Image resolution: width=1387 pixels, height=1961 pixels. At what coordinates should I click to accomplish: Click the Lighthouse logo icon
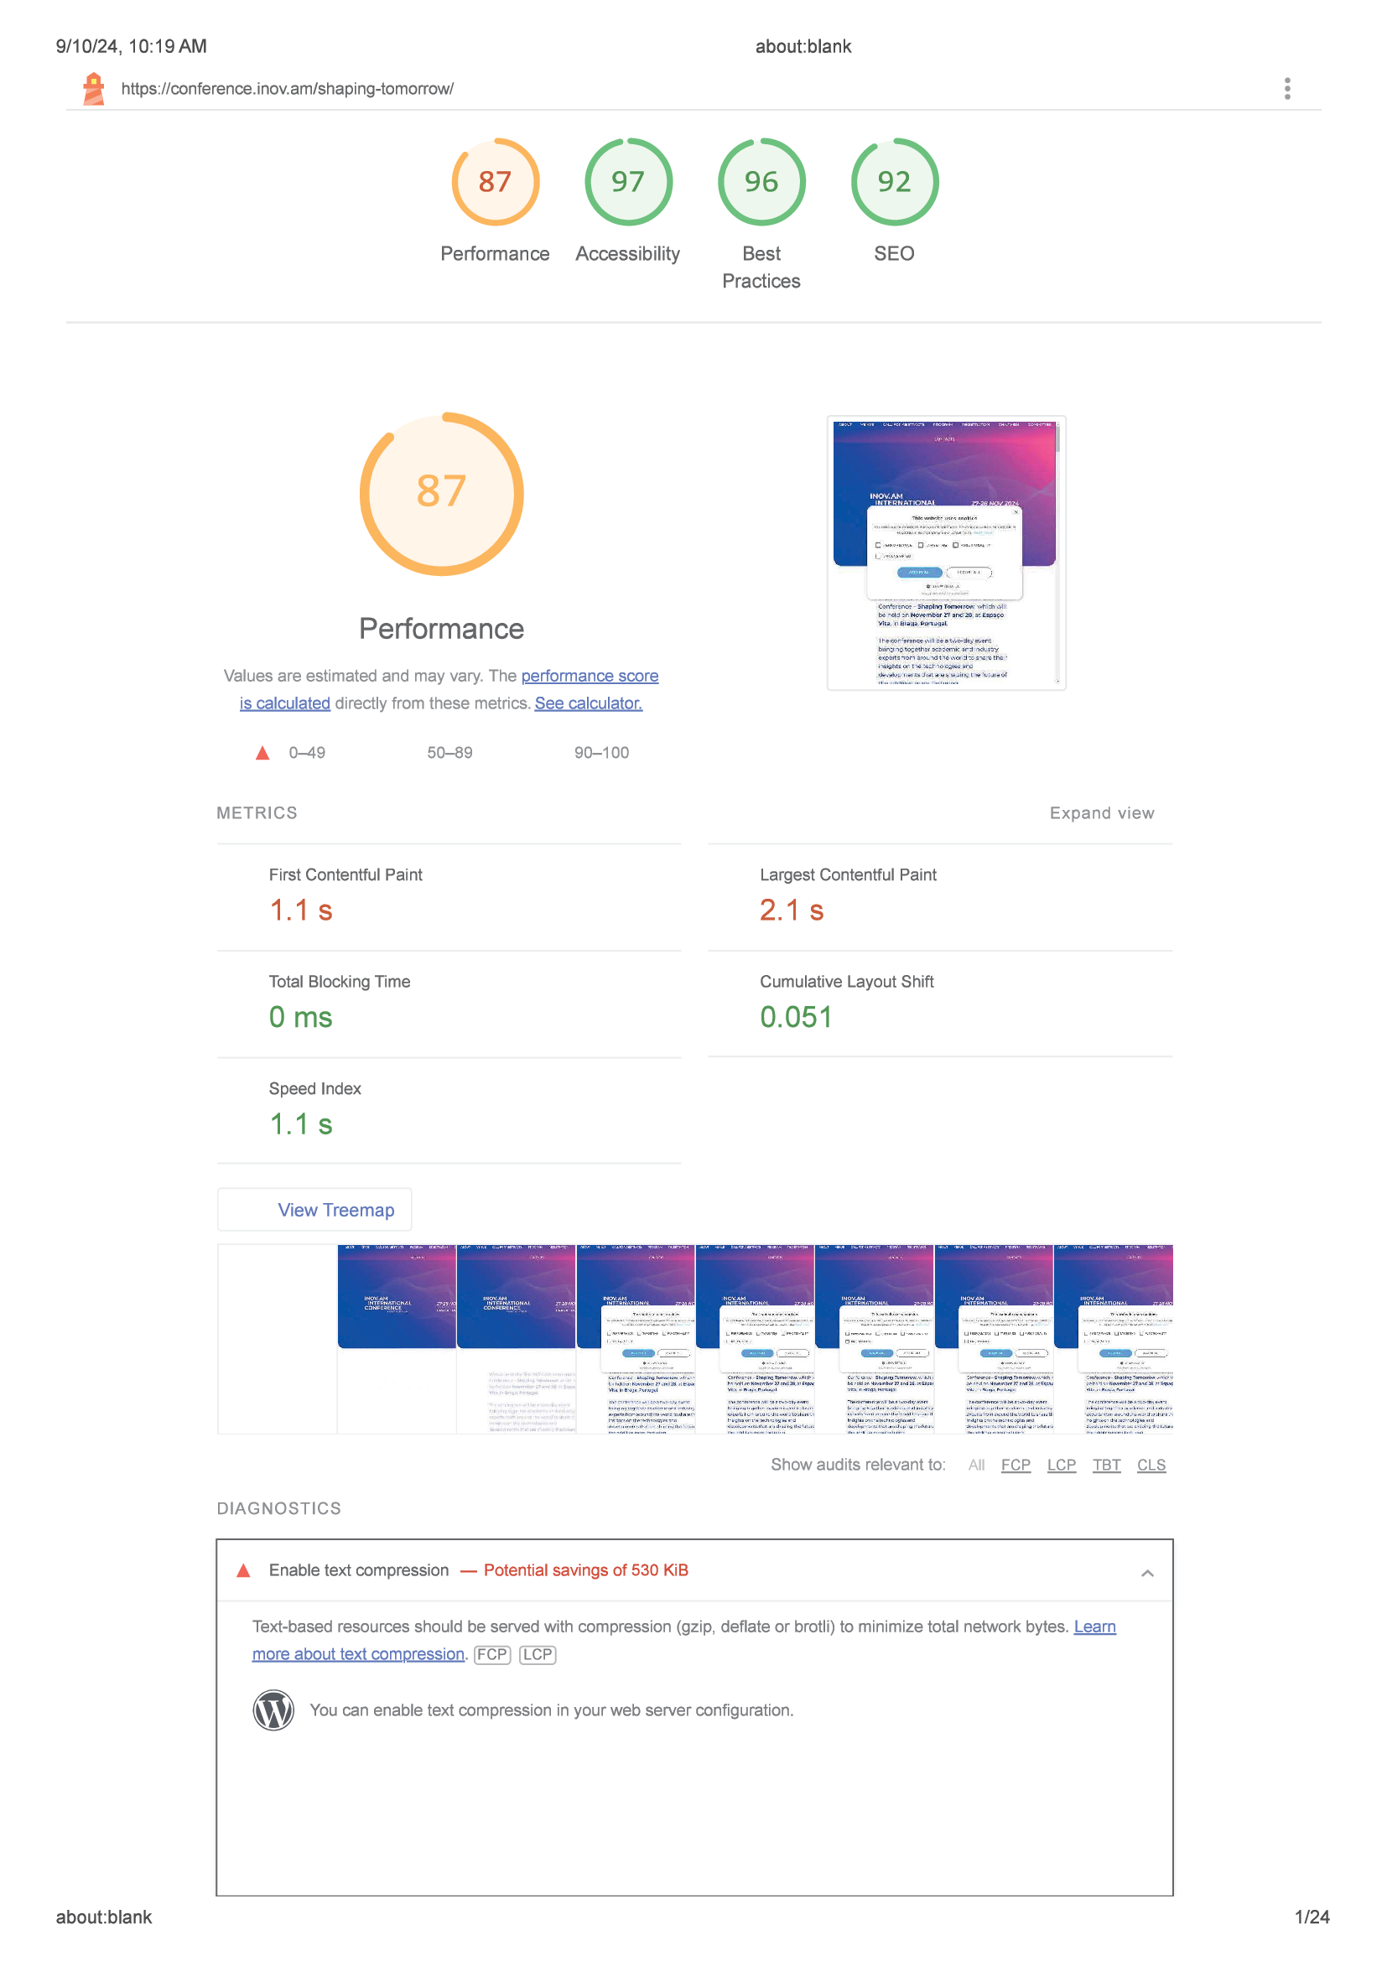point(94,89)
